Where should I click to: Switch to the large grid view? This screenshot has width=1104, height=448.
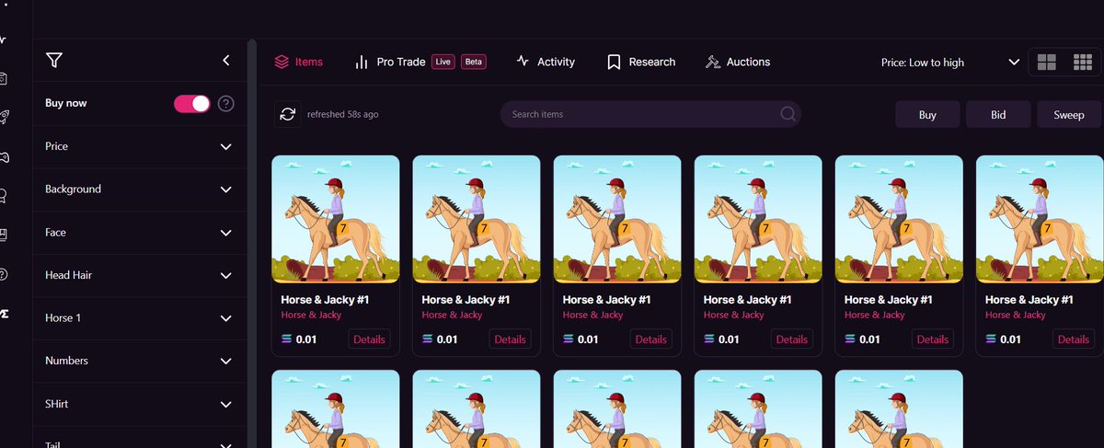(1046, 63)
